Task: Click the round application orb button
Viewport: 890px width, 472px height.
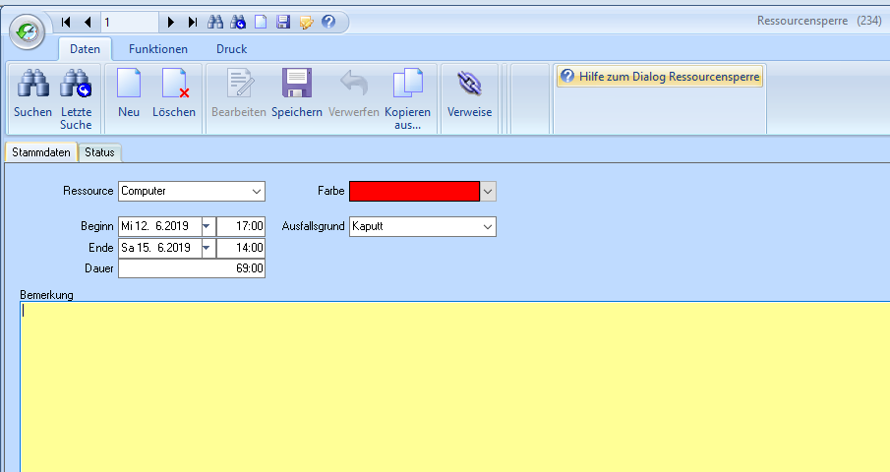Action: click(x=27, y=31)
